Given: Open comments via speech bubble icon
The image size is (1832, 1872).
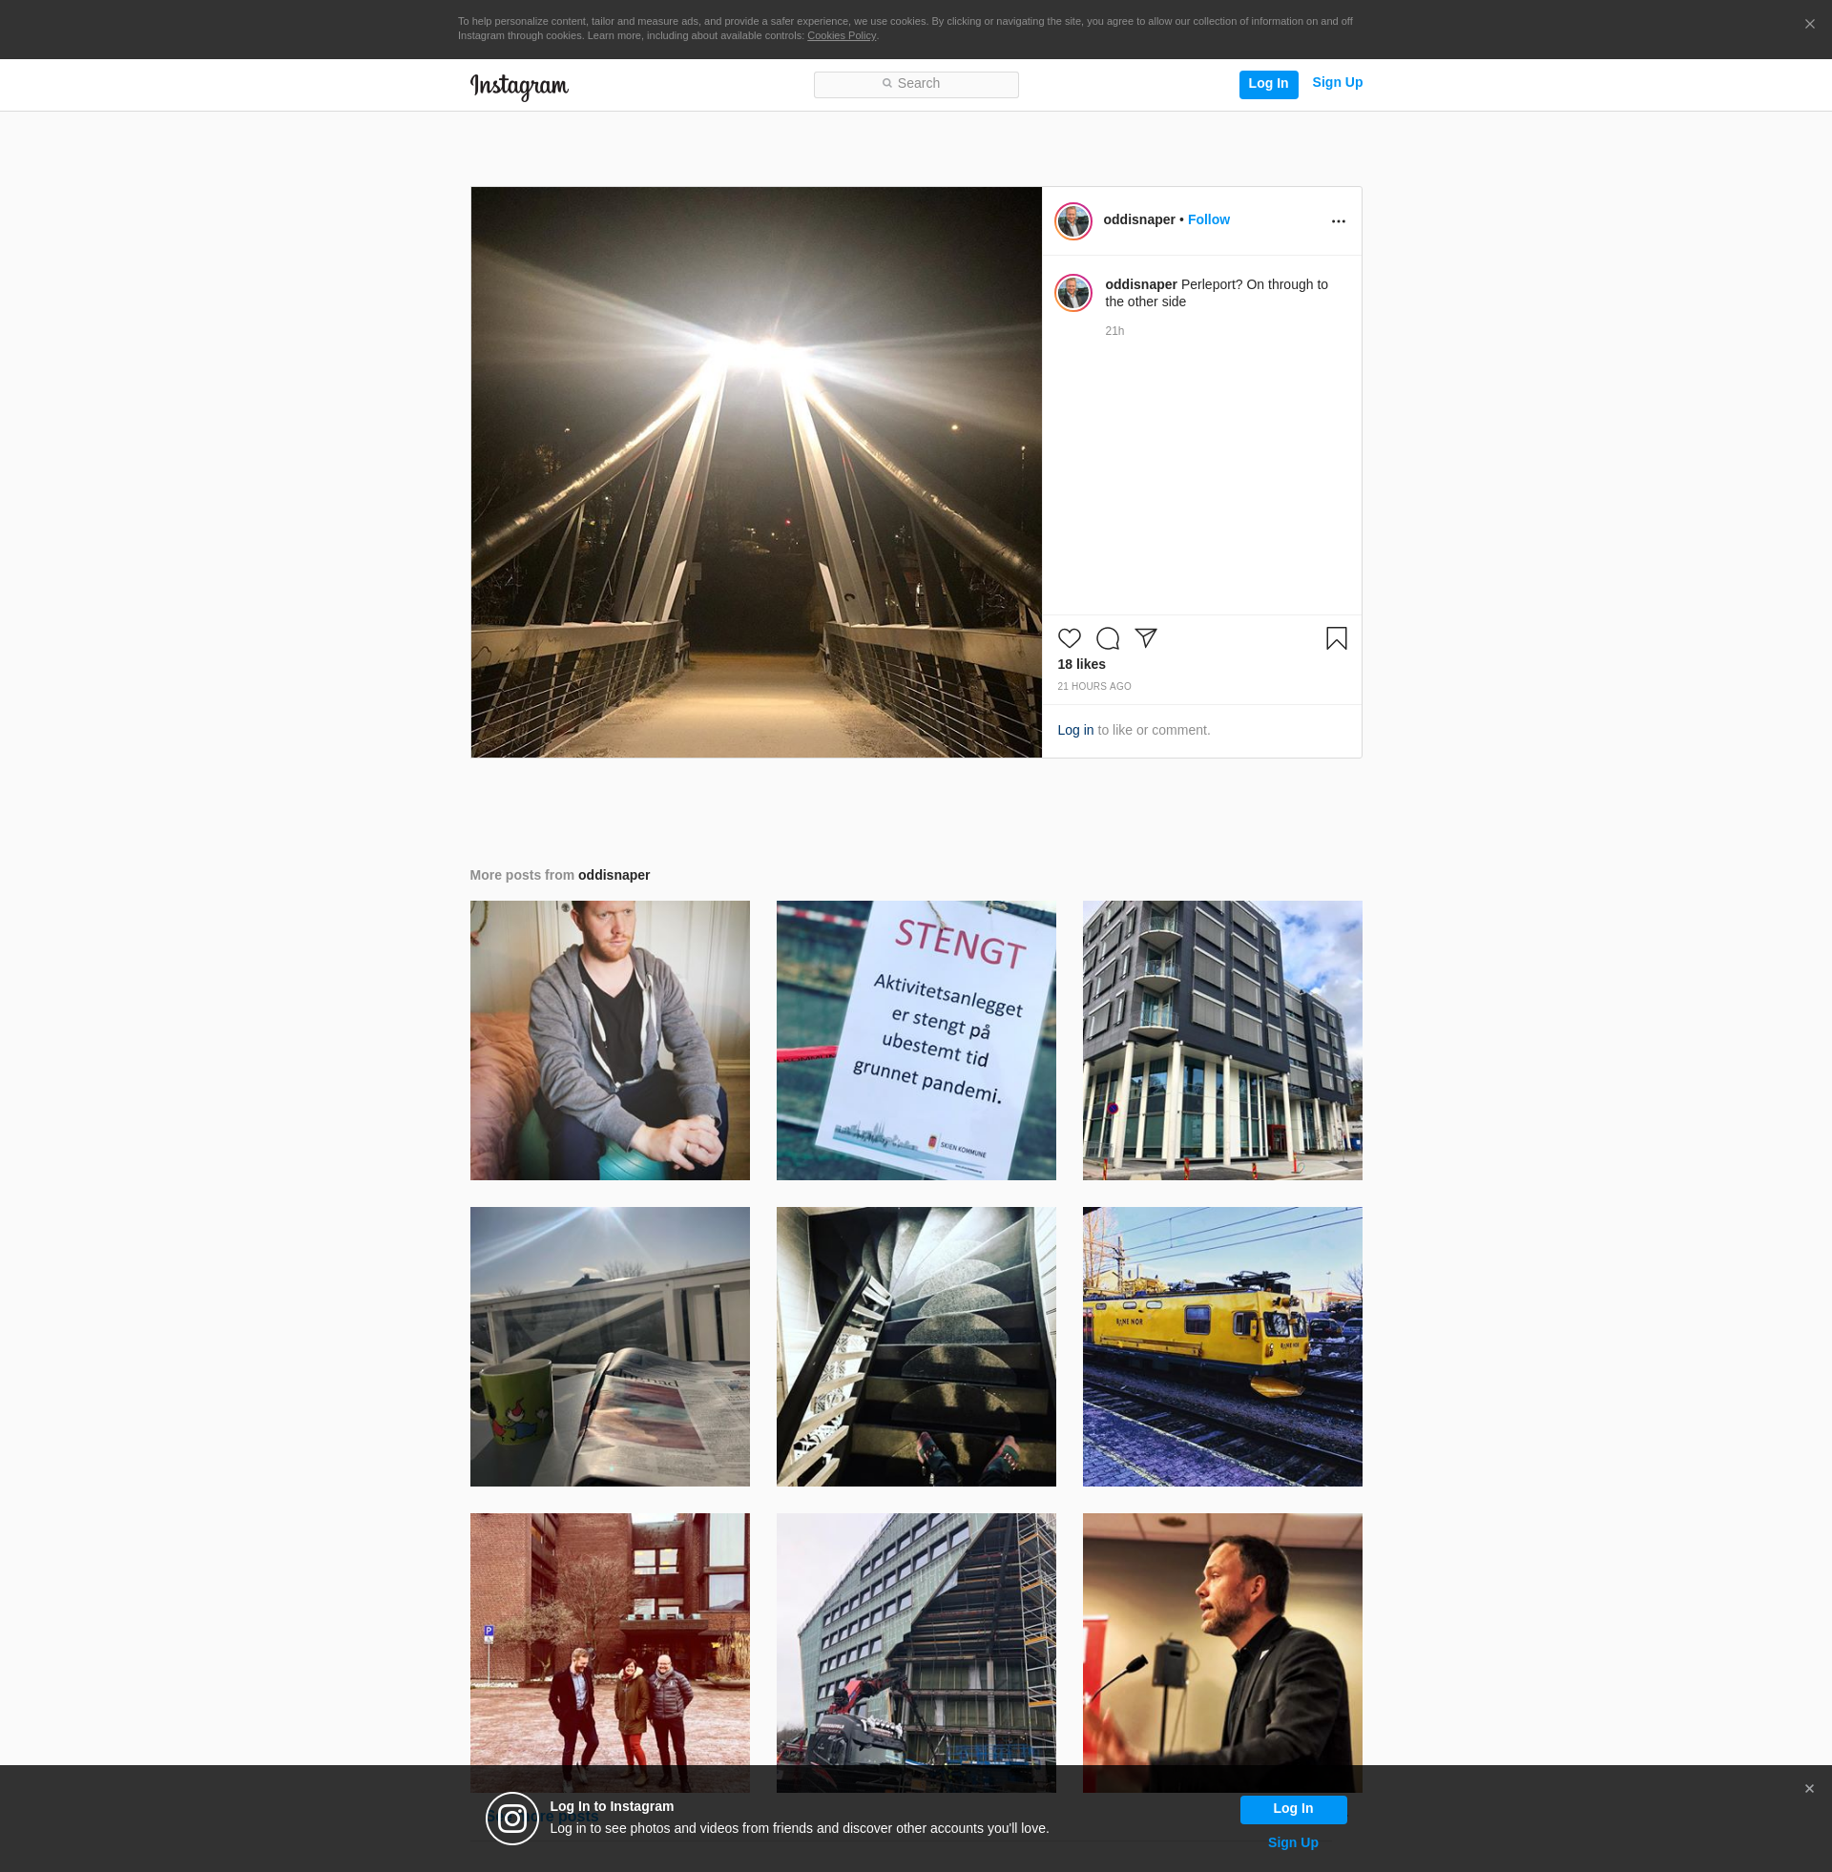Looking at the screenshot, I should [1108, 638].
